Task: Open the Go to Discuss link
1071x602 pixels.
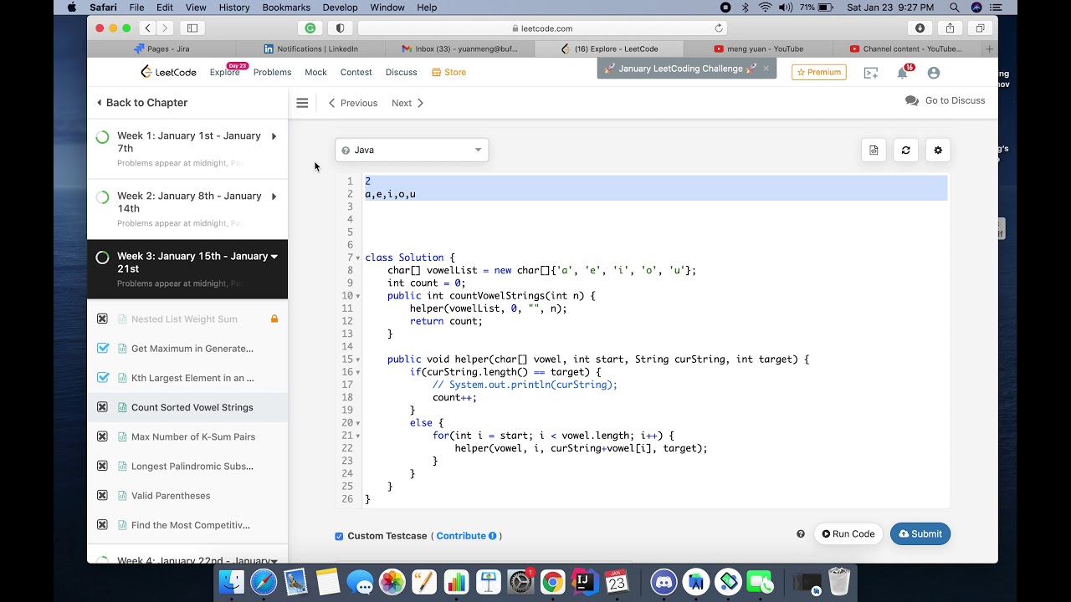Action: (945, 100)
